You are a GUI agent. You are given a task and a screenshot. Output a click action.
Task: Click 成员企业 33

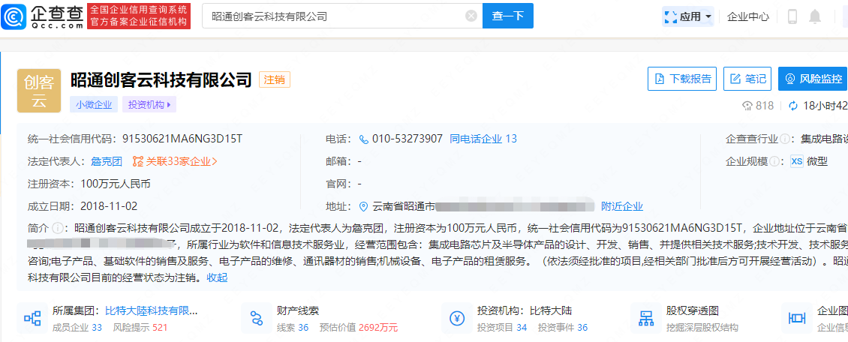(x=77, y=328)
